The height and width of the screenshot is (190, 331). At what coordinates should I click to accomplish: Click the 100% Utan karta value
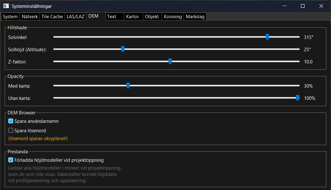pos(310,98)
